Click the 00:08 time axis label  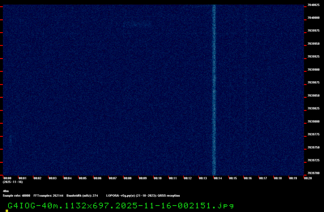coord(128,178)
